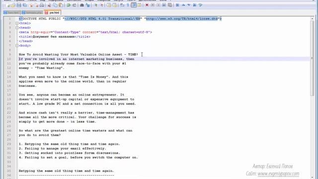
Task: Click the Save All toolbar icon
Action: (x=24, y=5)
